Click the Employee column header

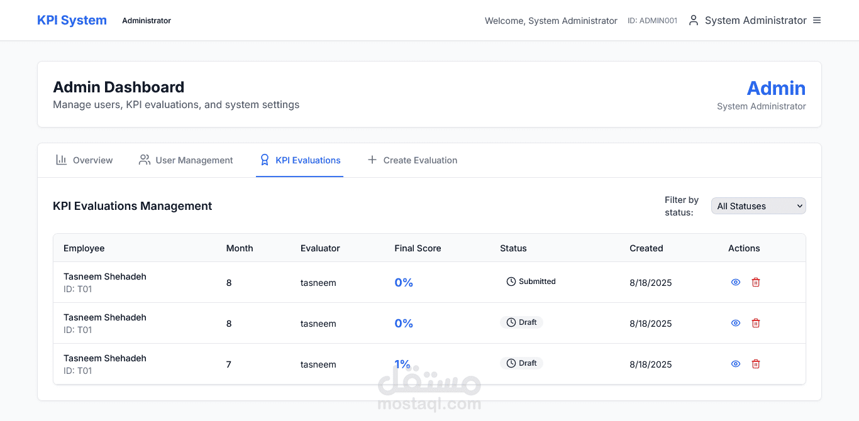[x=84, y=248]
